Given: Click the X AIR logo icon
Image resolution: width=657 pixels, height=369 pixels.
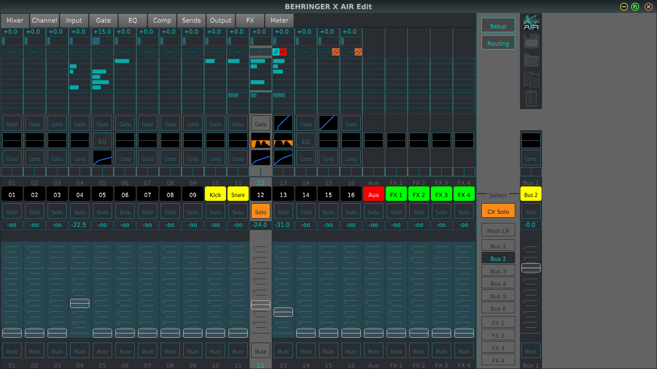Looking at the screenshot, I should pyautogui.click(x=531, y=23).
